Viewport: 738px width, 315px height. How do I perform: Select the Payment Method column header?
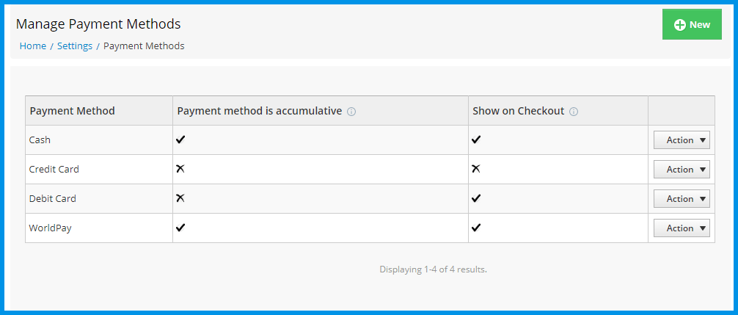tap(72, 111)
